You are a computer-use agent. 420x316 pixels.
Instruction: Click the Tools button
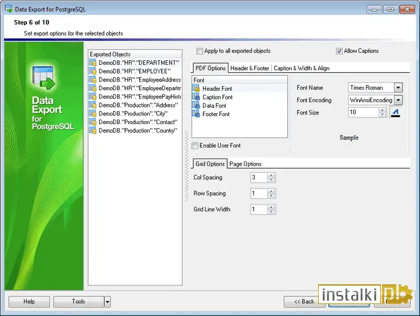(78, 302)
